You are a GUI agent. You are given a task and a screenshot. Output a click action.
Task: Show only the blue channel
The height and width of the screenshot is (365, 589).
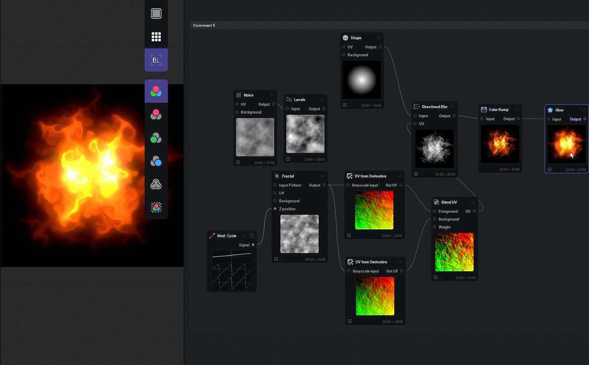click(x=156, y=161)
